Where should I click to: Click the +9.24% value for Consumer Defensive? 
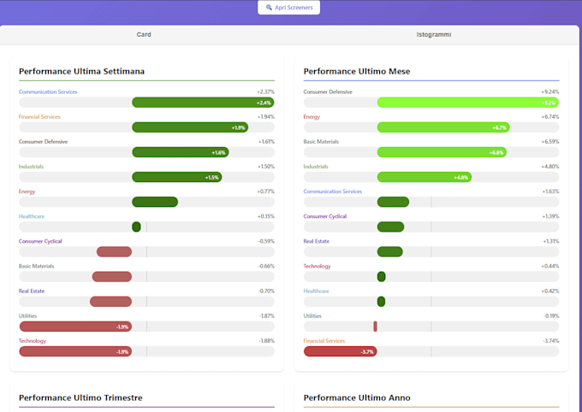point(550,91)
